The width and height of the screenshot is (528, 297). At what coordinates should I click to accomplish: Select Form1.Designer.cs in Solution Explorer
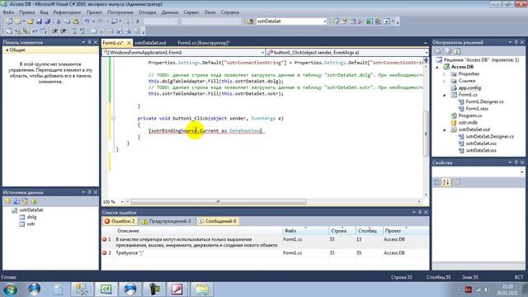[x=484, y=101]
